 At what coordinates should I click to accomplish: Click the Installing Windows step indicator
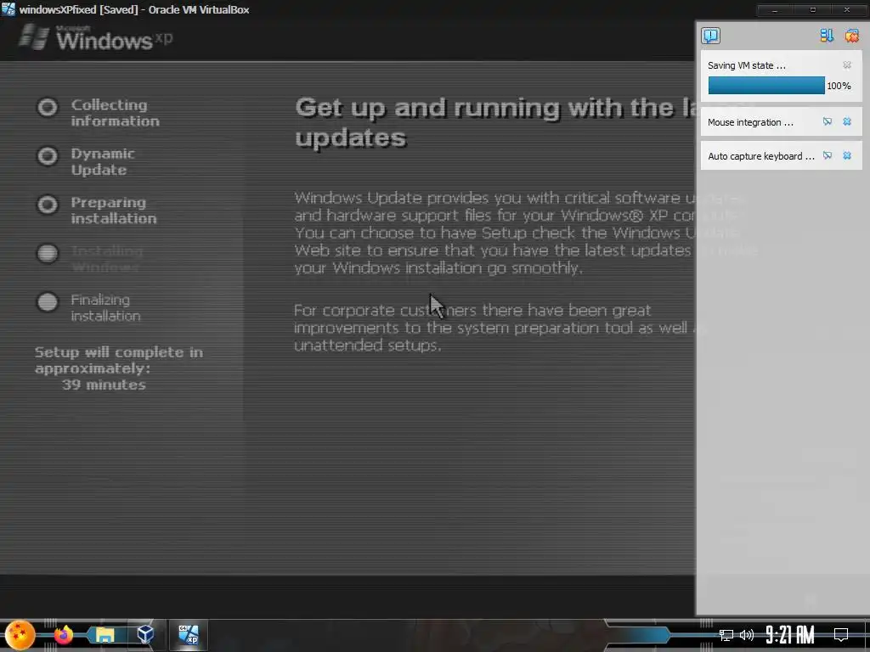click(x=48, y=253)
